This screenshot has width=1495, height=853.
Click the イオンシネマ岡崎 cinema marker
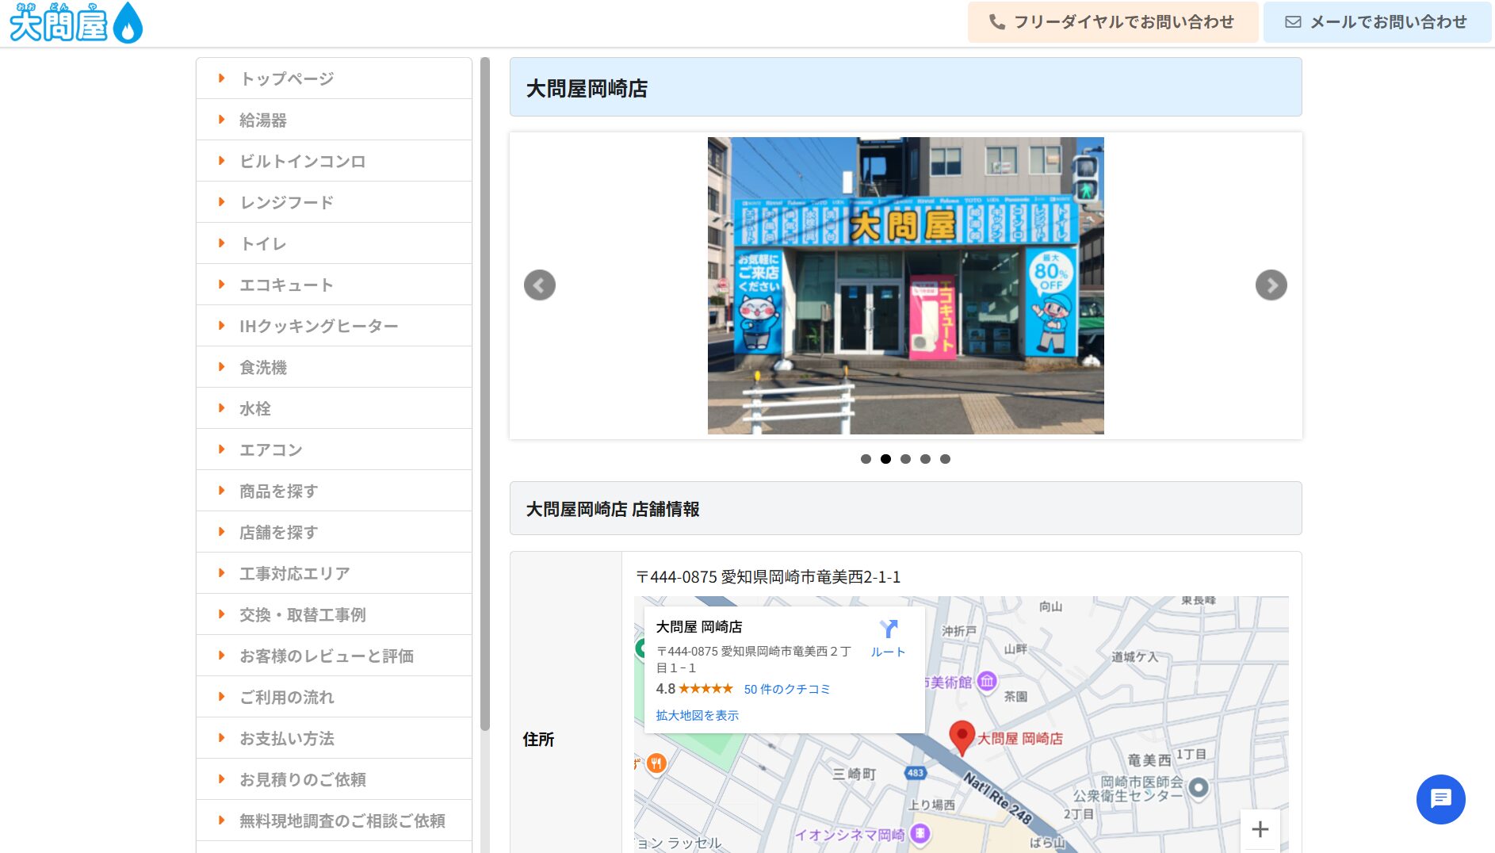click(x=920, y=833)
